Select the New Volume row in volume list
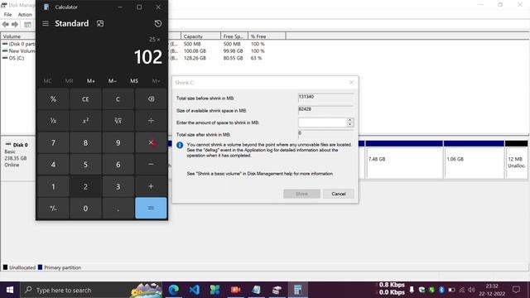 (19, 51)
